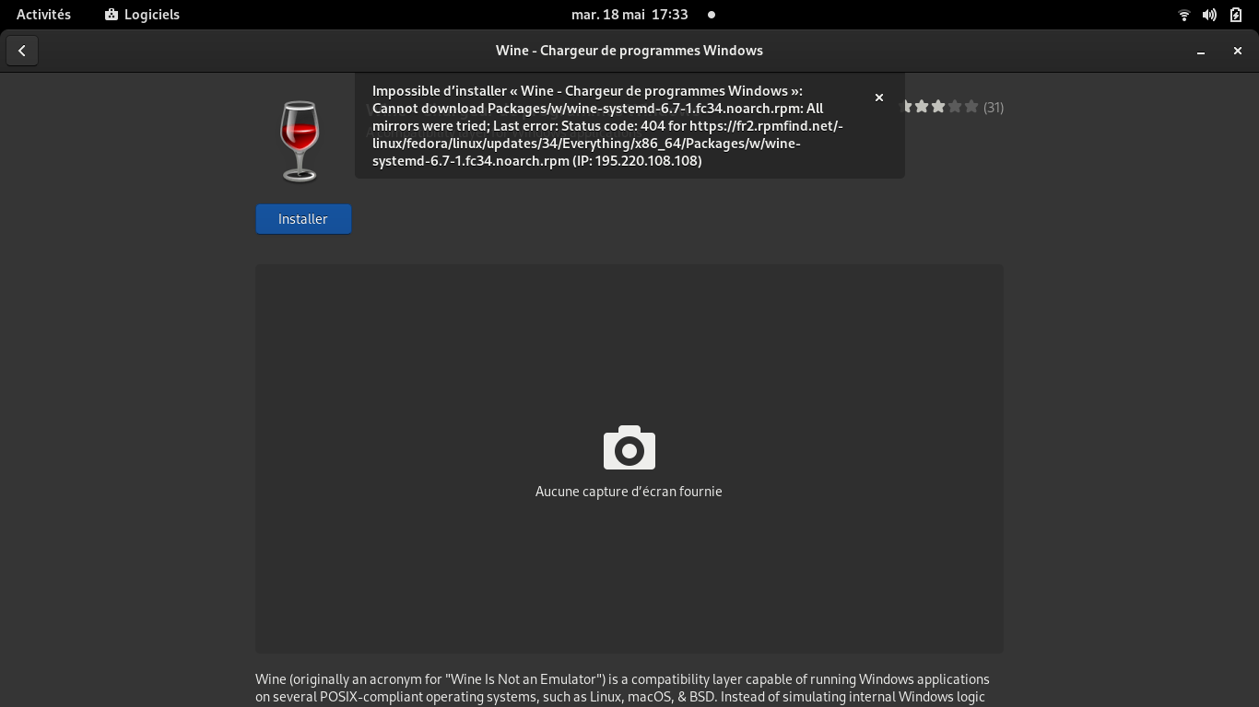Open the Activités overview
This screenshot has width=1259, height=707.
point(43,15)
